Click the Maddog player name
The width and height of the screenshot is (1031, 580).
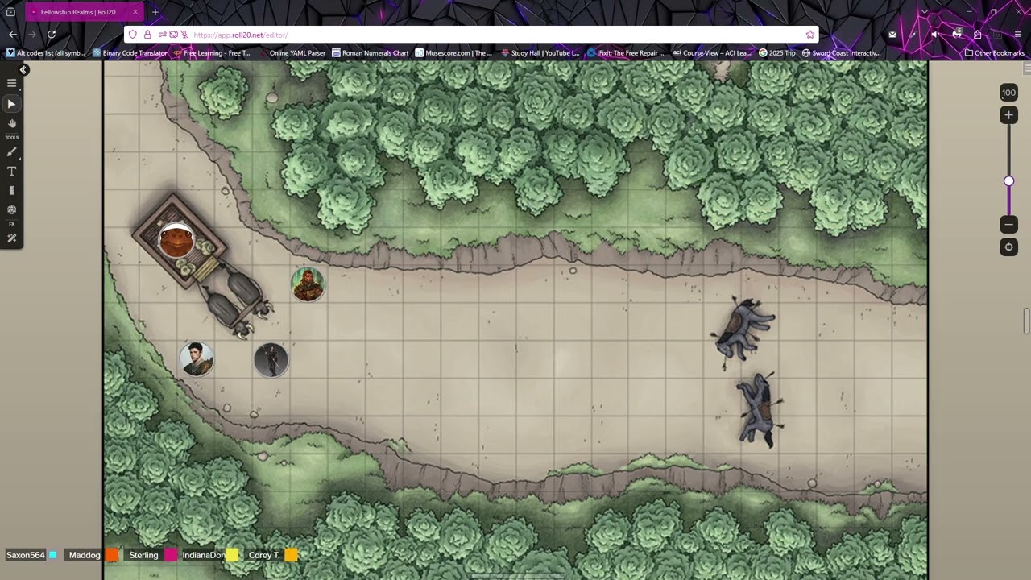(85, 555)
